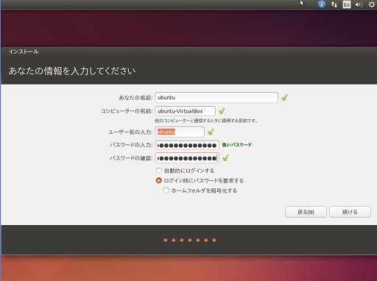Click the hint text under computer name
The image size is (377, 281).
[x=206, y=121]
